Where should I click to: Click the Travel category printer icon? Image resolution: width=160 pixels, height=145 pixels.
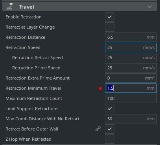pyautogui.click(x=10, y=6)
